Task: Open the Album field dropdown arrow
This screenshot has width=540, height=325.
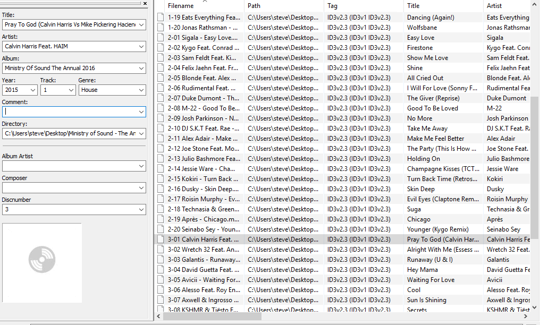Action: point(141,68)
